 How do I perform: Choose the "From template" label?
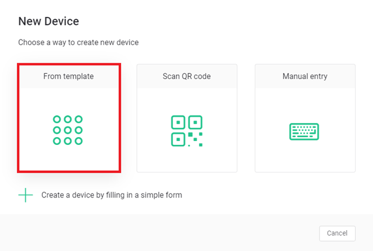click(x=69, y=76)
